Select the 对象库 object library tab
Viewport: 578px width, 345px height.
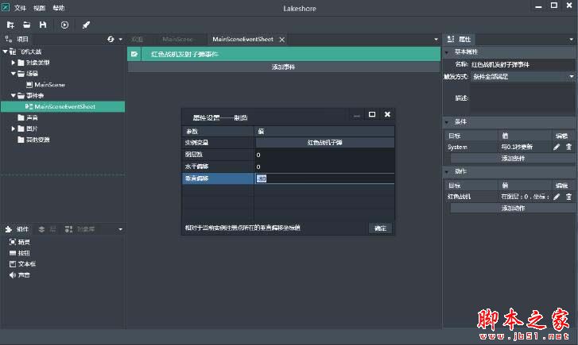pos(80,229)
